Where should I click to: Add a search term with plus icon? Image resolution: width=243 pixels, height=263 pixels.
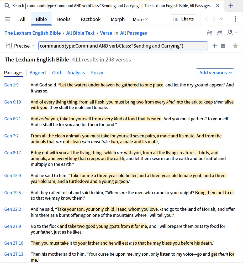click(215, 46)
